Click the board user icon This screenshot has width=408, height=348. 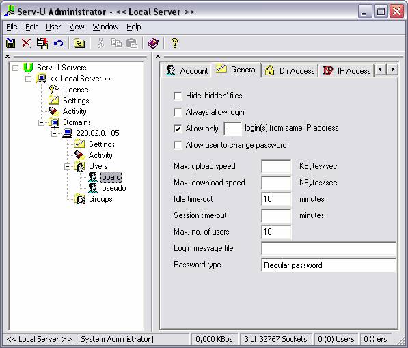[93, 177]
